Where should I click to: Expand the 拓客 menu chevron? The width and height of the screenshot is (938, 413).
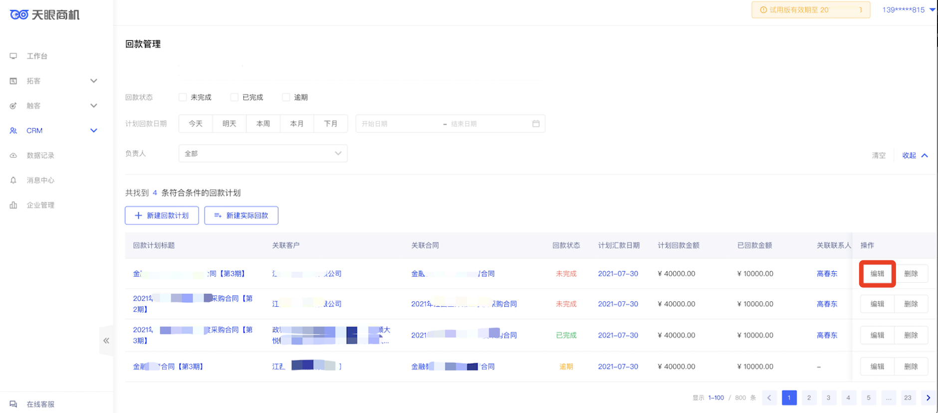[94, 81]
